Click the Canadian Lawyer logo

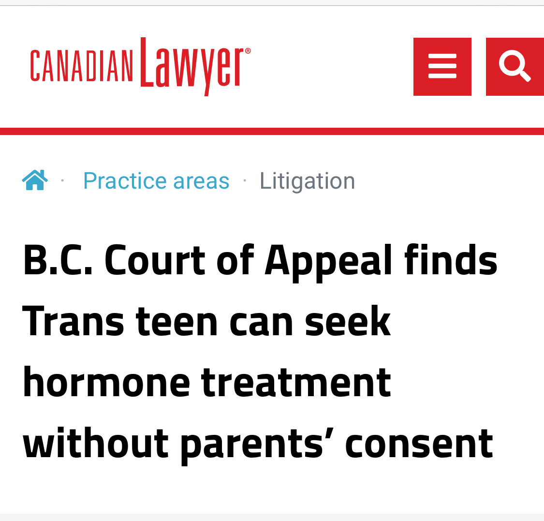(140, 66)
